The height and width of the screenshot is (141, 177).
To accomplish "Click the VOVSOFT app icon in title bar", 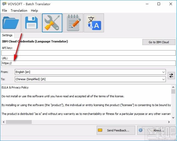I will (x=4, y=4).
